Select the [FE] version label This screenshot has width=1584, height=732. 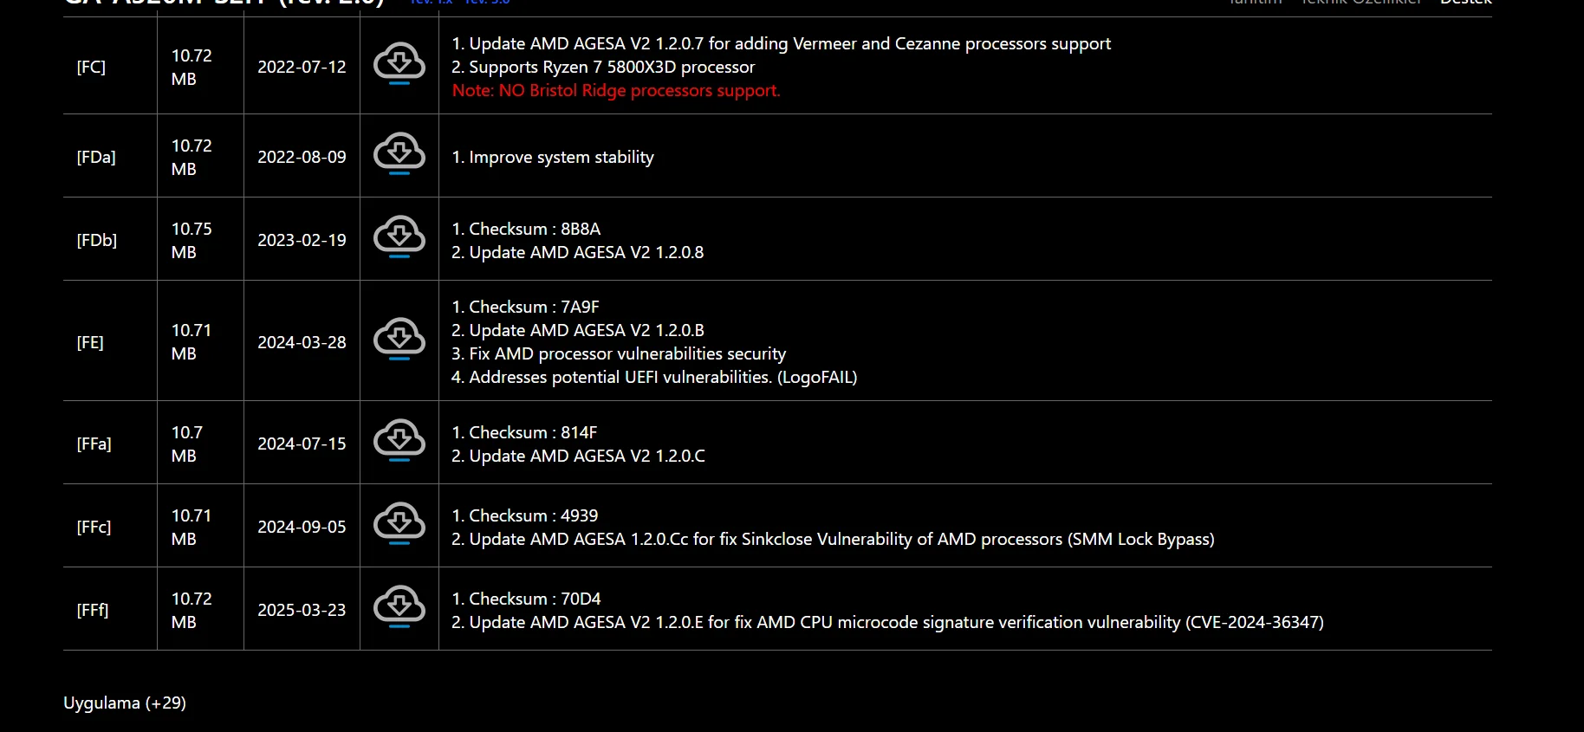[x=90, y=342]
